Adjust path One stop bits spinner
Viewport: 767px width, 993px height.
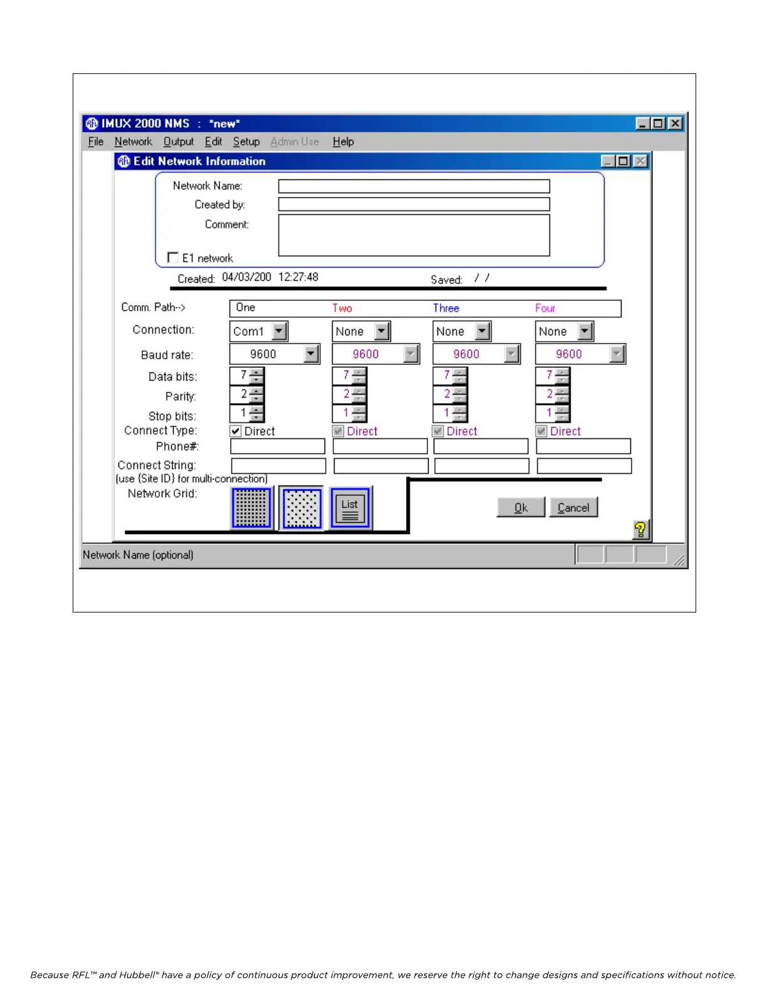coord(256,413)
